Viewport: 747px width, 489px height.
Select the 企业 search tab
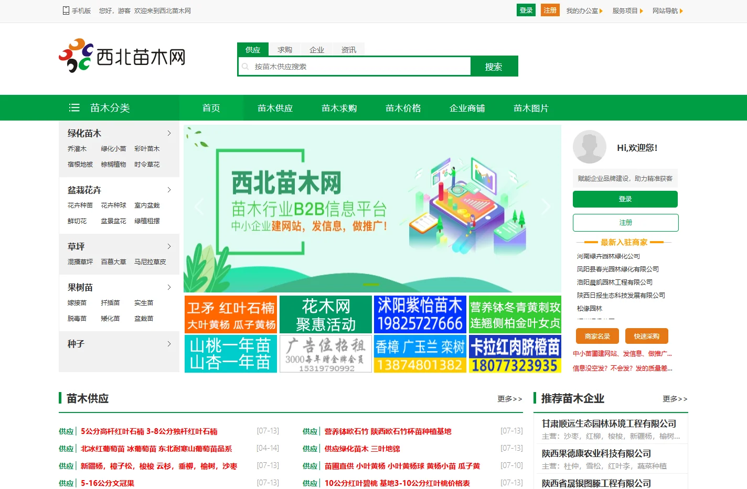pyautogui.click(x=317, y=49)
